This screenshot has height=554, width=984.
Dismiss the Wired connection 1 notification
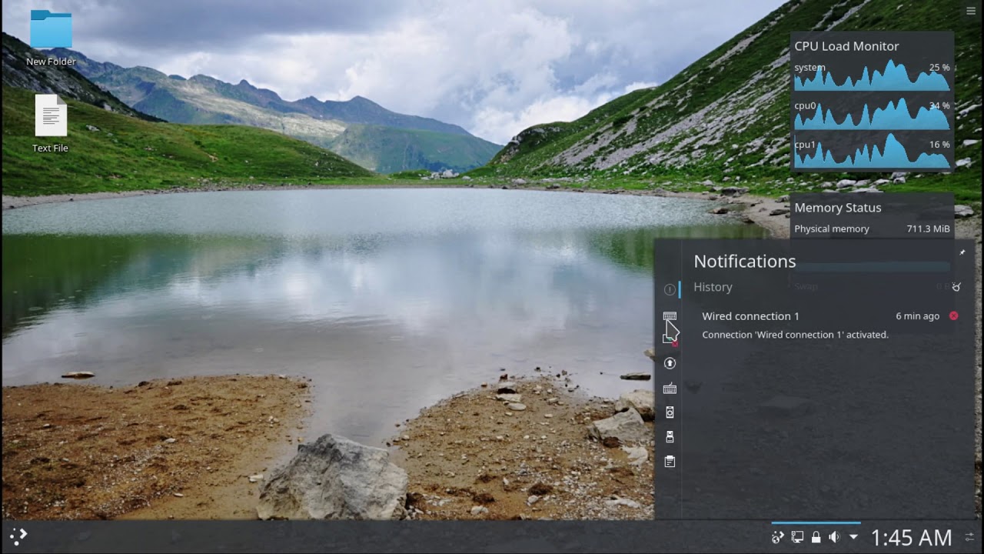pos(954,316)
